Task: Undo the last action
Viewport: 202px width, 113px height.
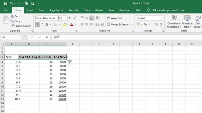Action: pyautogui.click(x=12, y=3)
